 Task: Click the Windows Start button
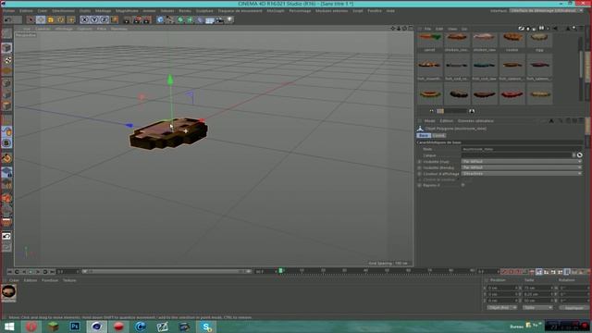[x=9, y=327]
